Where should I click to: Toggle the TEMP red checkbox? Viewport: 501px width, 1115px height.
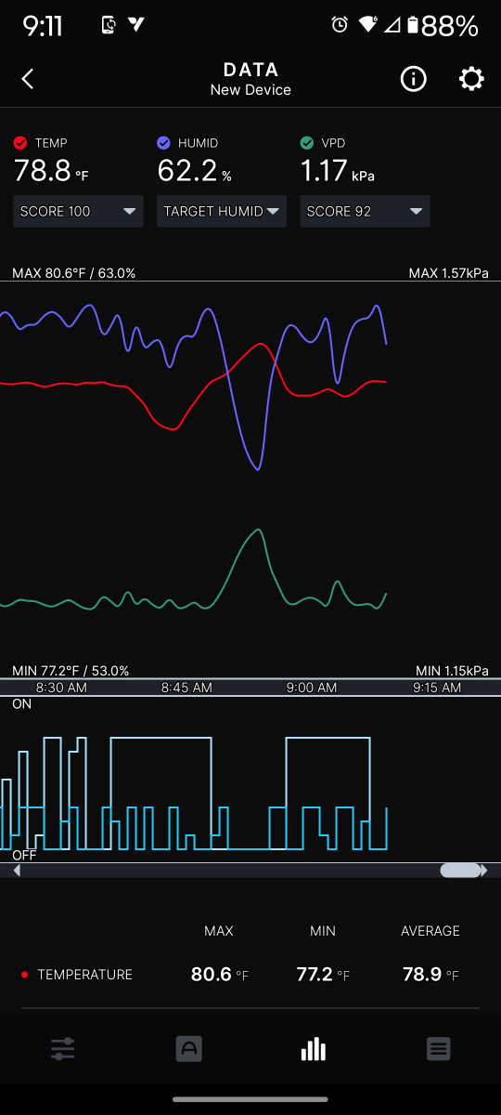pos(20,143)
